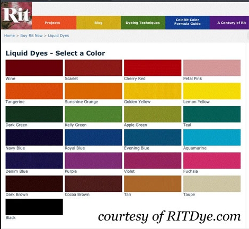Viewport: 249px width, 229px height.
Task: Click the "Cherry Red" text label
Action: click(x=135, y=78)
